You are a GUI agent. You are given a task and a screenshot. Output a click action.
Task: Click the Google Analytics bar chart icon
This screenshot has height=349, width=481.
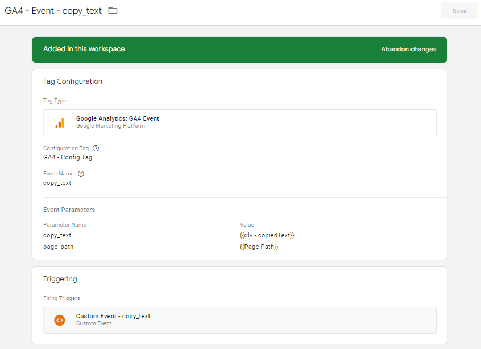click(x=60, y=122)
